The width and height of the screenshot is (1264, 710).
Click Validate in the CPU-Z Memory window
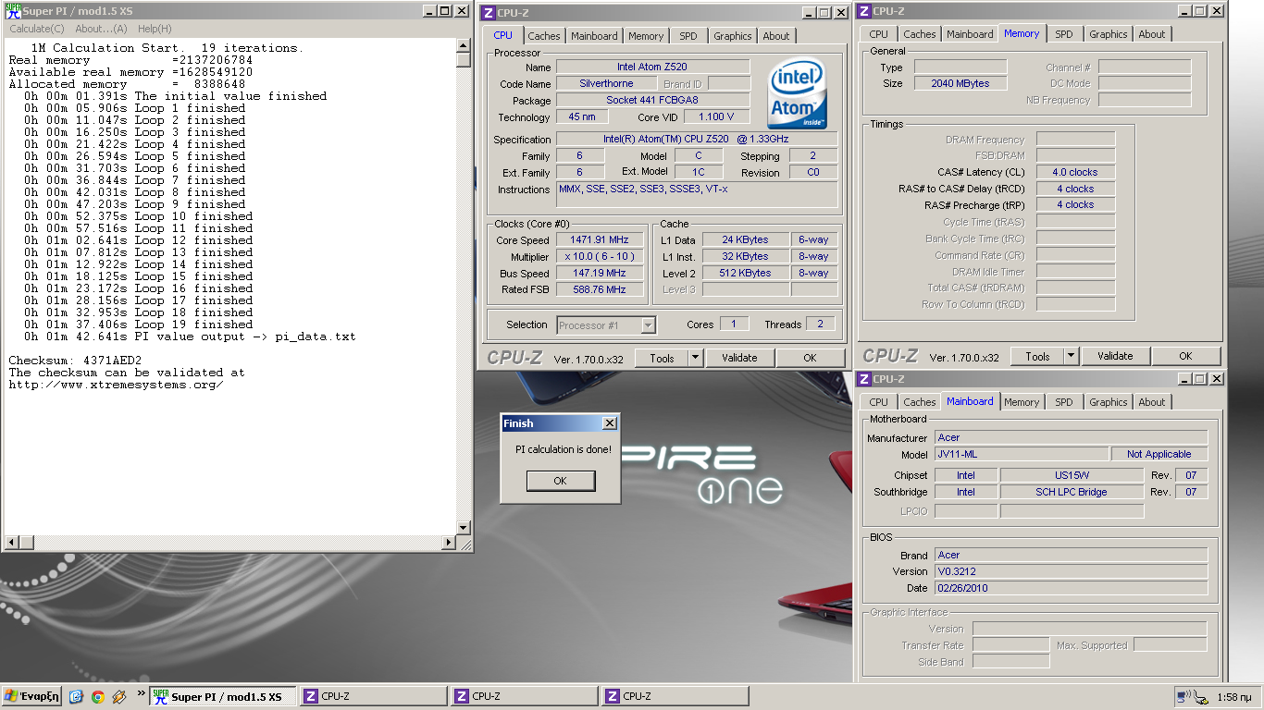click(1115, 356)
